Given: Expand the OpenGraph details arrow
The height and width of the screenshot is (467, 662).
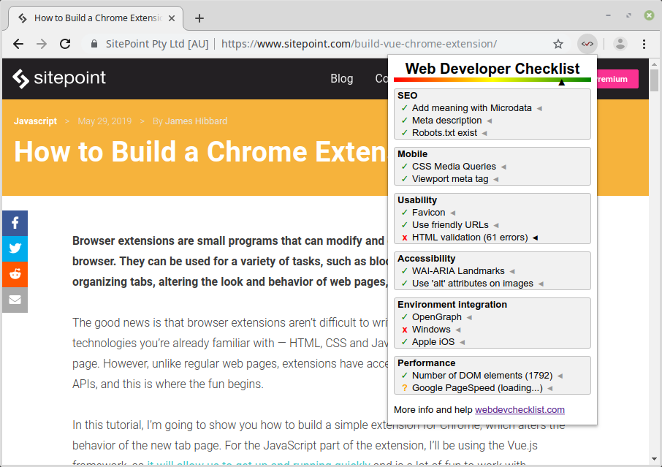Looking at the screenshot, I should [469, 317].
